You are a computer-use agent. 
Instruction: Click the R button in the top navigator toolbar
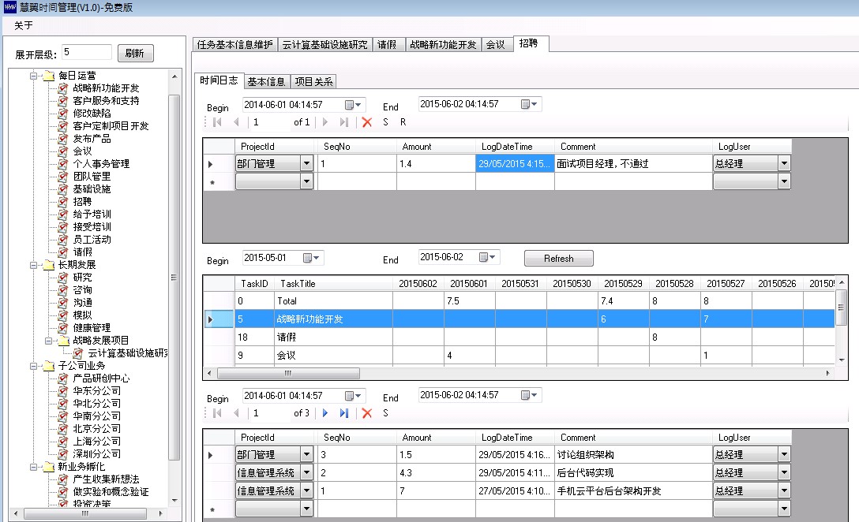pyautogui.click(x=403, y=122)
